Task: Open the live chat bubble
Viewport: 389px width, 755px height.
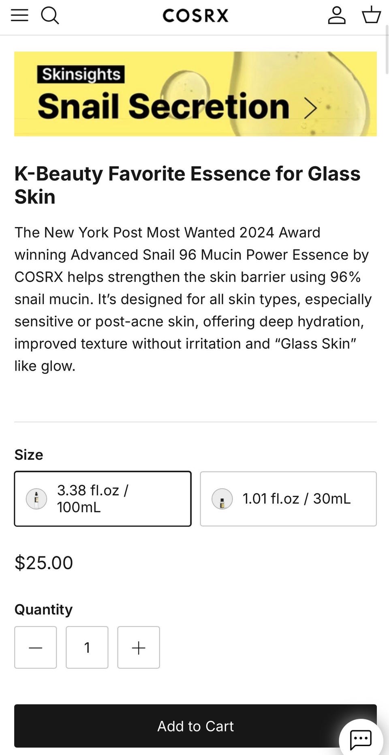Action: click(x=361, y=739)
